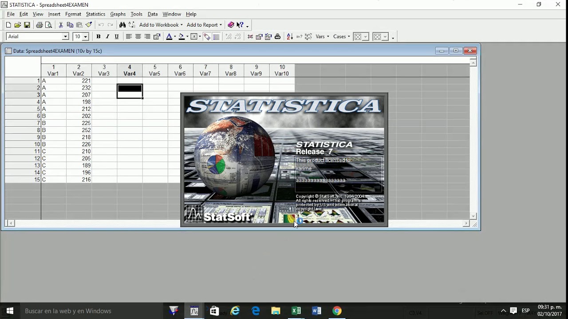This screenshot has height=319, width=568.
Task: Open the Statistics menu
Action: tap(95, 14)
